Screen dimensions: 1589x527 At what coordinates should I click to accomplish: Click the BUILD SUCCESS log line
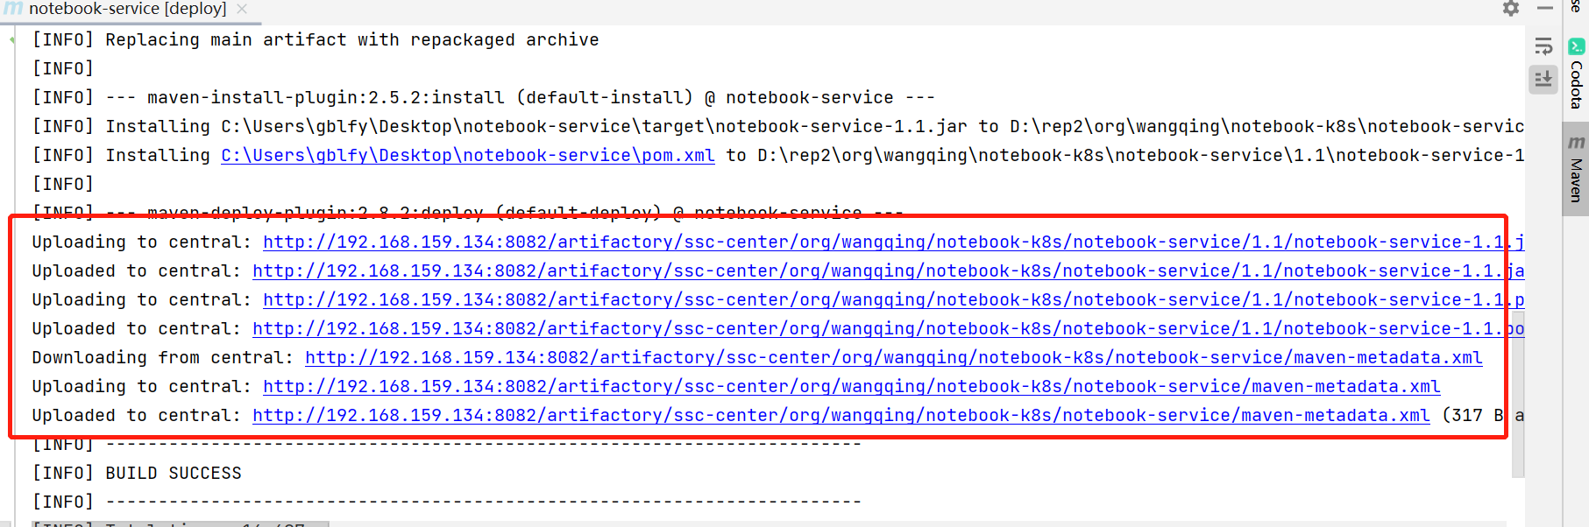point(137,473)
